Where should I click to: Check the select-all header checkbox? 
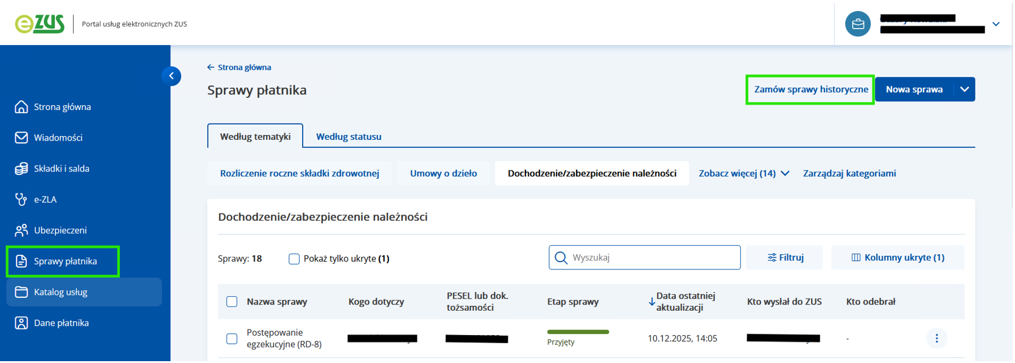tap(232, 302)
